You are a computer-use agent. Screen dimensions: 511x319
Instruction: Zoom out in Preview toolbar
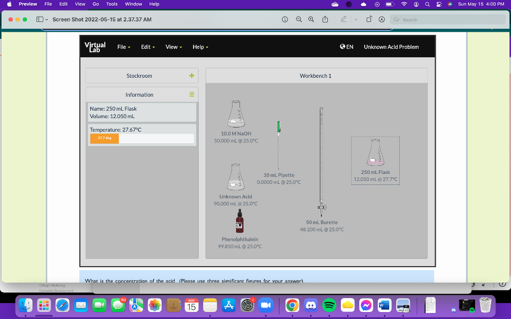[x=298, y=19]
